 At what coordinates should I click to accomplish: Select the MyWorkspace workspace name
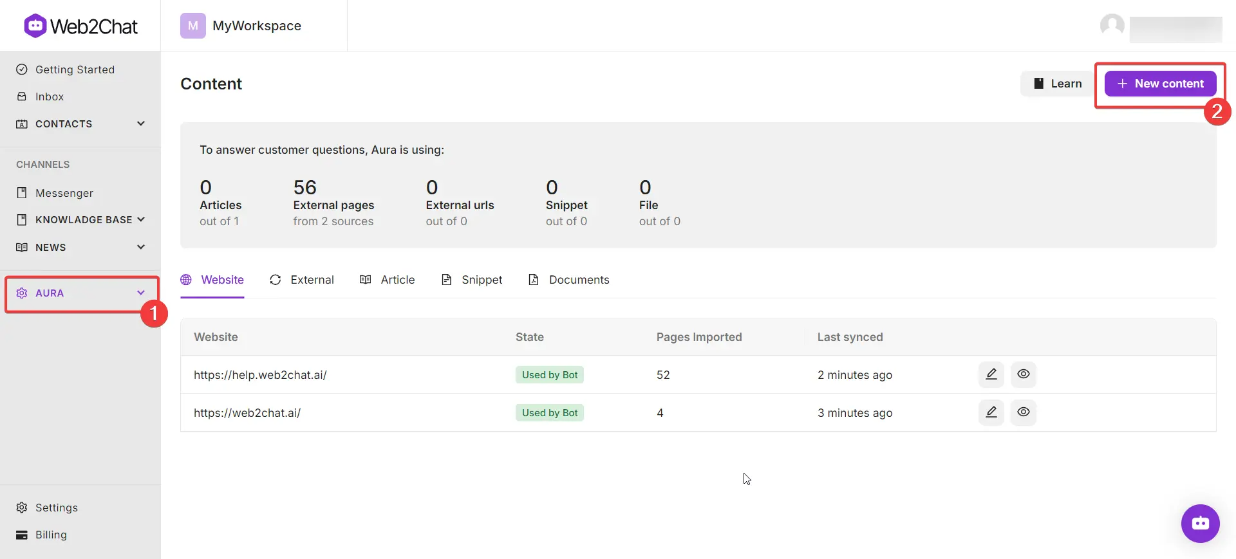pyautogui.click(x=257, y=26)
